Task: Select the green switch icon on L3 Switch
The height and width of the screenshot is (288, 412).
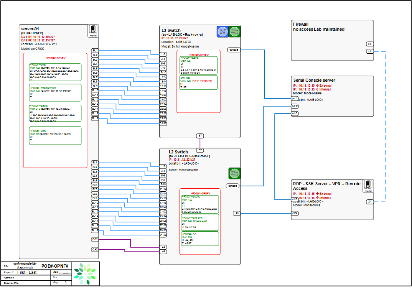Action: 234,31
